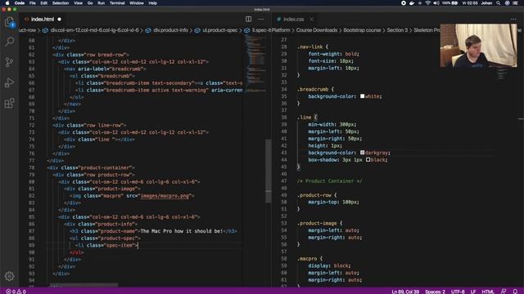This screenshot has height=294, width=524.
Task: Go to line via Ln 89, Col 39
Action: pyautogui.click(x=405, y=292)
